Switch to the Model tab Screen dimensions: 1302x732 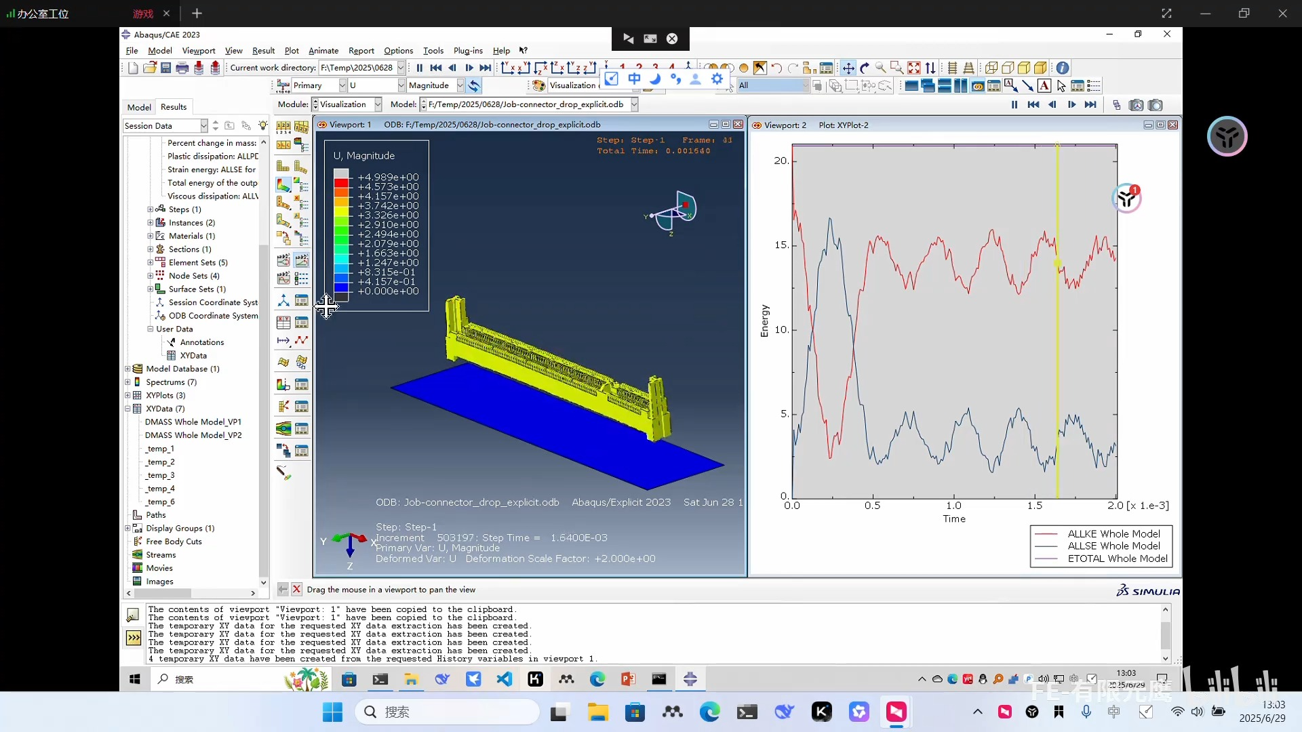click(x=139, y=107)
